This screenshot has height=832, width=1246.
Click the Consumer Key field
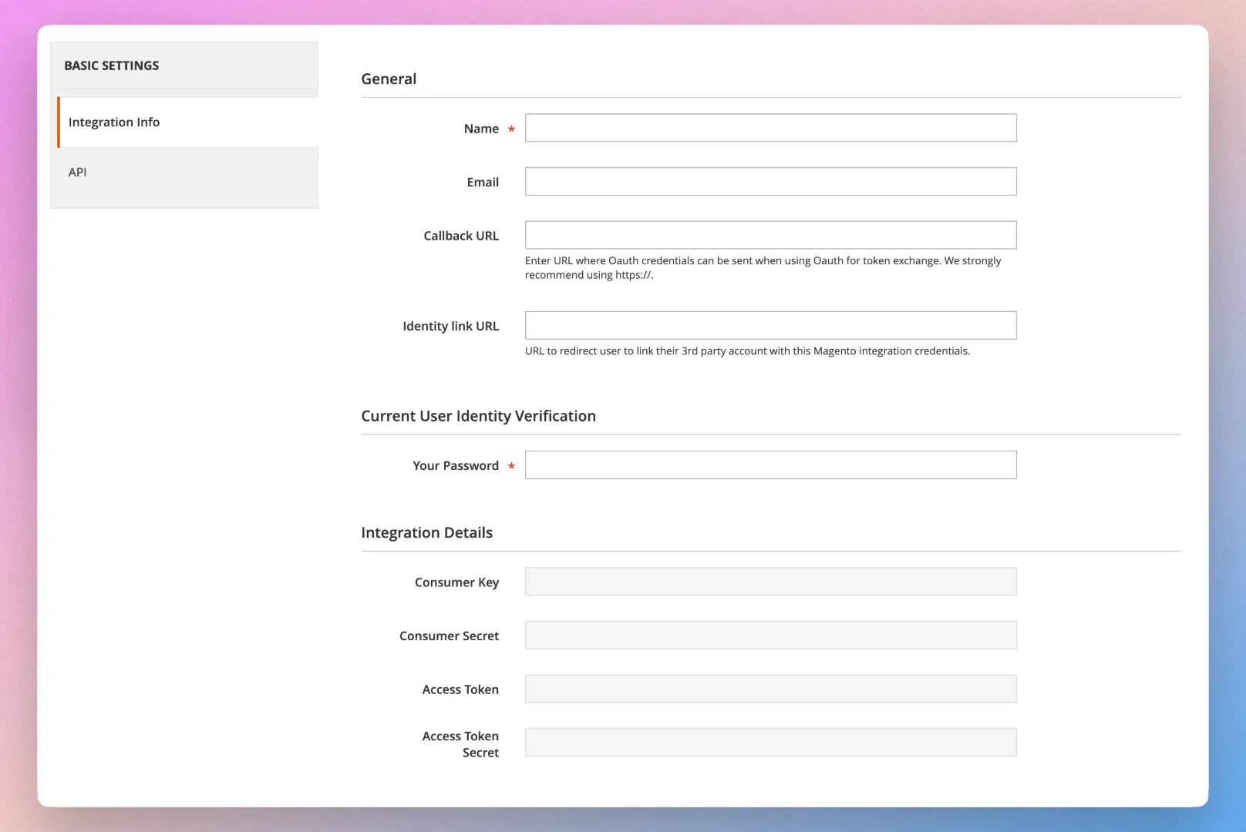770,582
